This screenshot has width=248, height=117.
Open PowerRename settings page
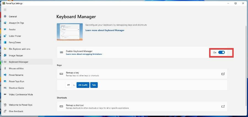[16, 75]
